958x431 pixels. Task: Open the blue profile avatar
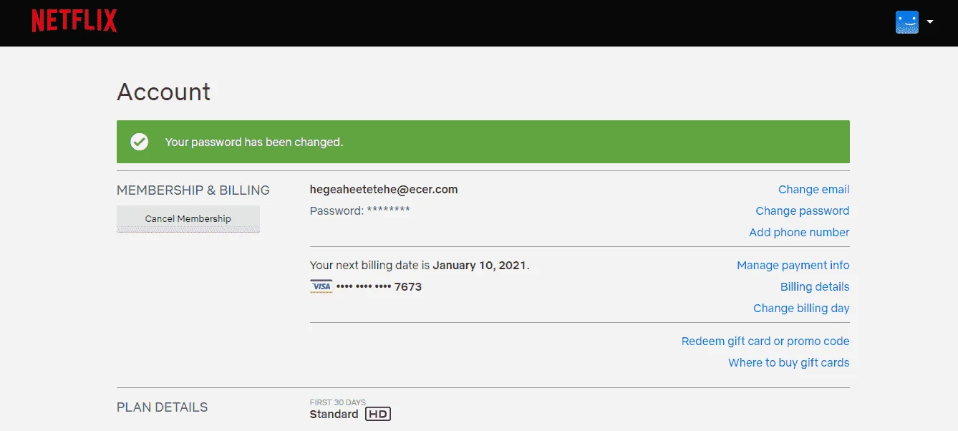point(906,22)
